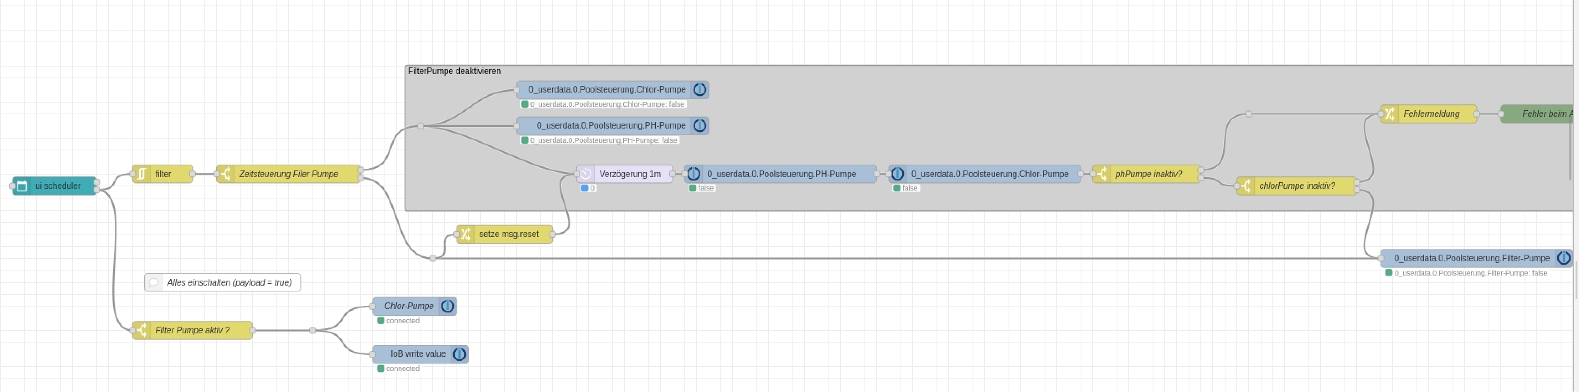The width and height of the screenshot is (1579, 392).
Task: Click status text Filter-Pumpe: false
Action: pyautogui.click(x=1471, y=273)
